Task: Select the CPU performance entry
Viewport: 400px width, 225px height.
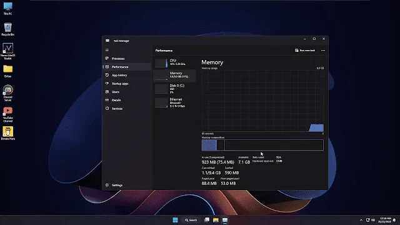Action: click(x=174, y=62)
